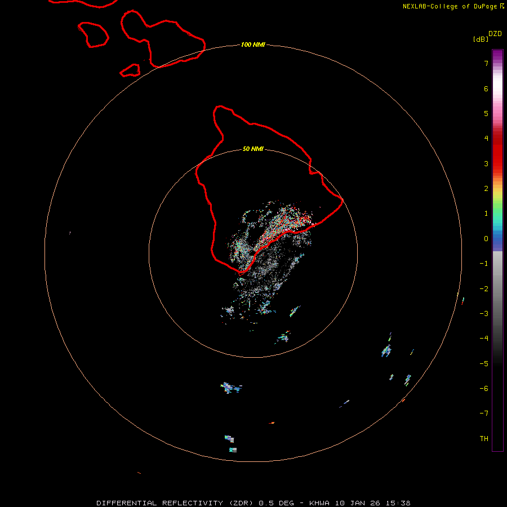
Task: Click the -3 value on the color scale
Action: (x=484, y=314)
